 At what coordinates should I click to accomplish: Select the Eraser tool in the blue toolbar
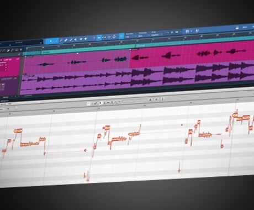click(66, 40)
